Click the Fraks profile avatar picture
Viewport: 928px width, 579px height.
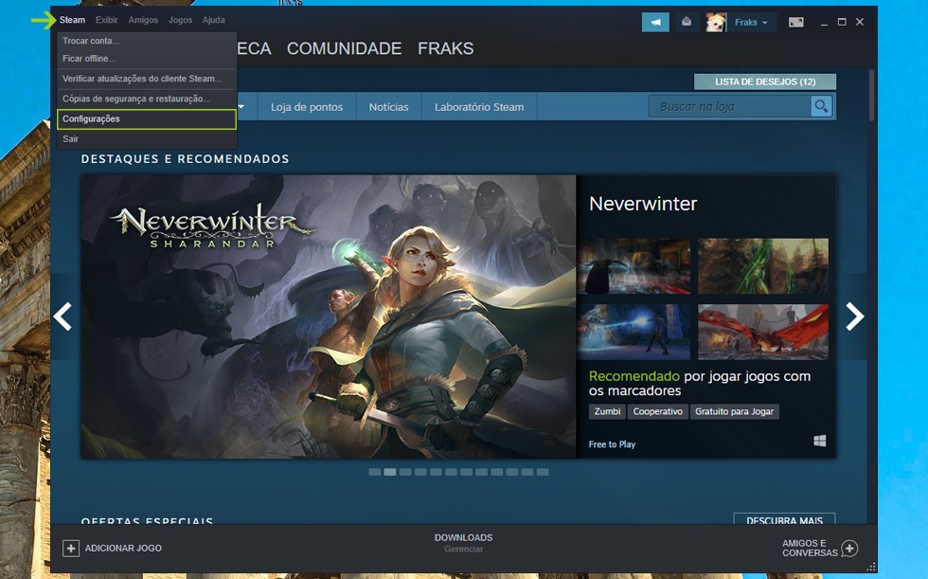click(x=716, y=22)
